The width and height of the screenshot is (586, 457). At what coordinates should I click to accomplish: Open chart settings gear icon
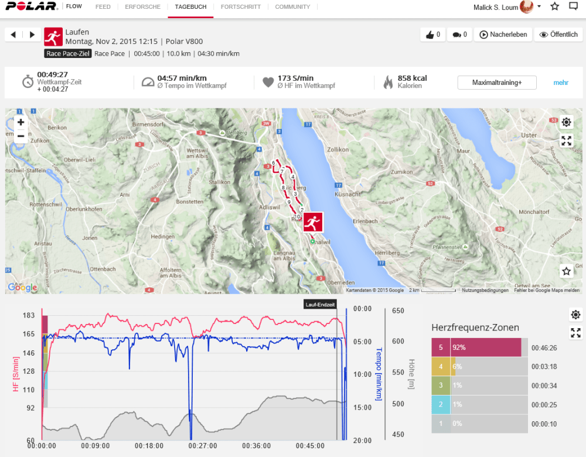click(x=575, y=315)
